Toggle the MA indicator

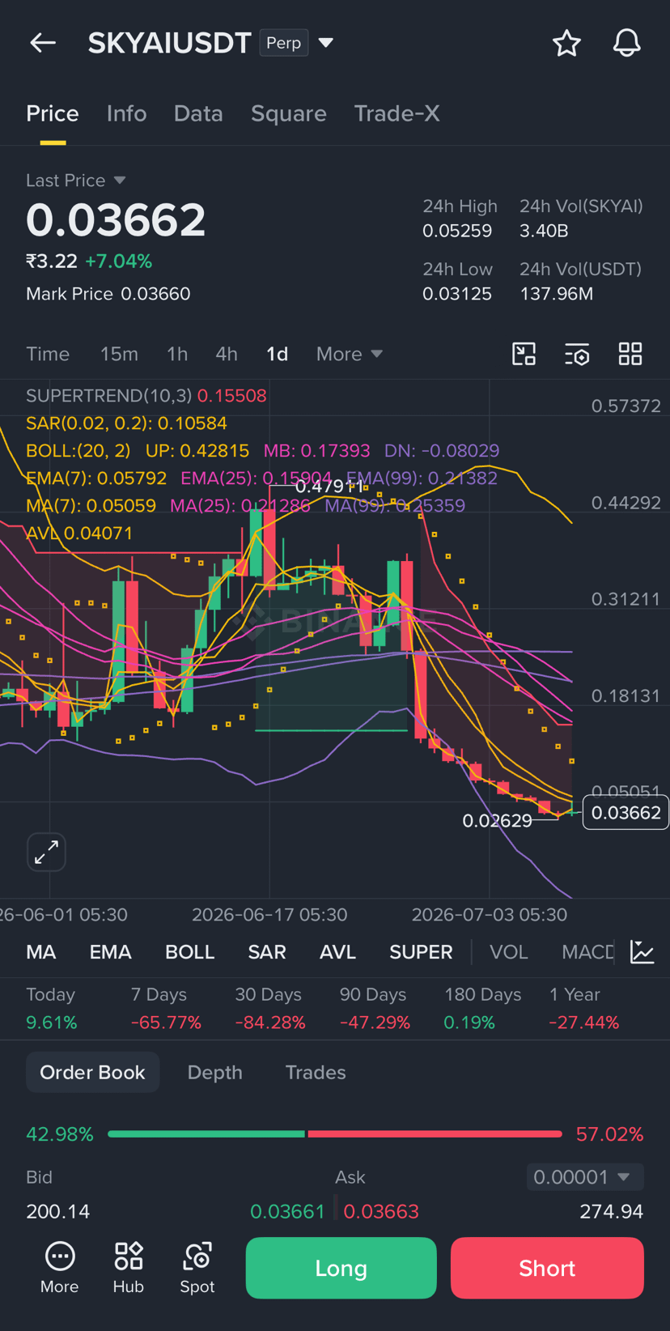41,952
